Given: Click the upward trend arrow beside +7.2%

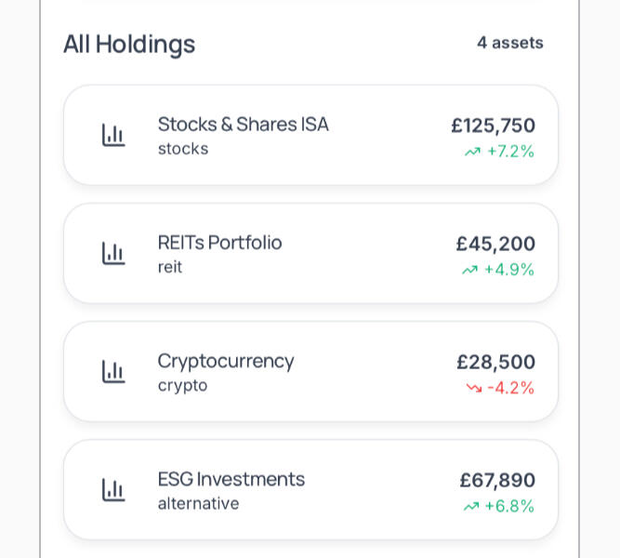Looking at the screenshot, I should (472, 152).
